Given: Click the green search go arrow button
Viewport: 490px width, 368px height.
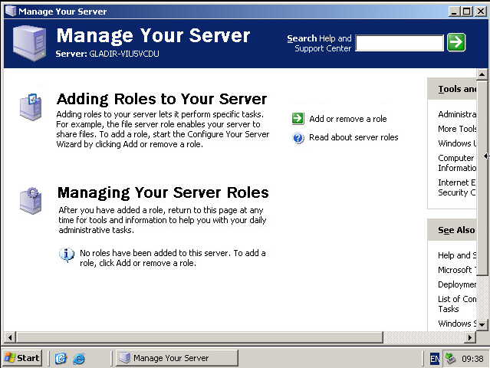Looking at the screenshot, I should coord(456,42).
